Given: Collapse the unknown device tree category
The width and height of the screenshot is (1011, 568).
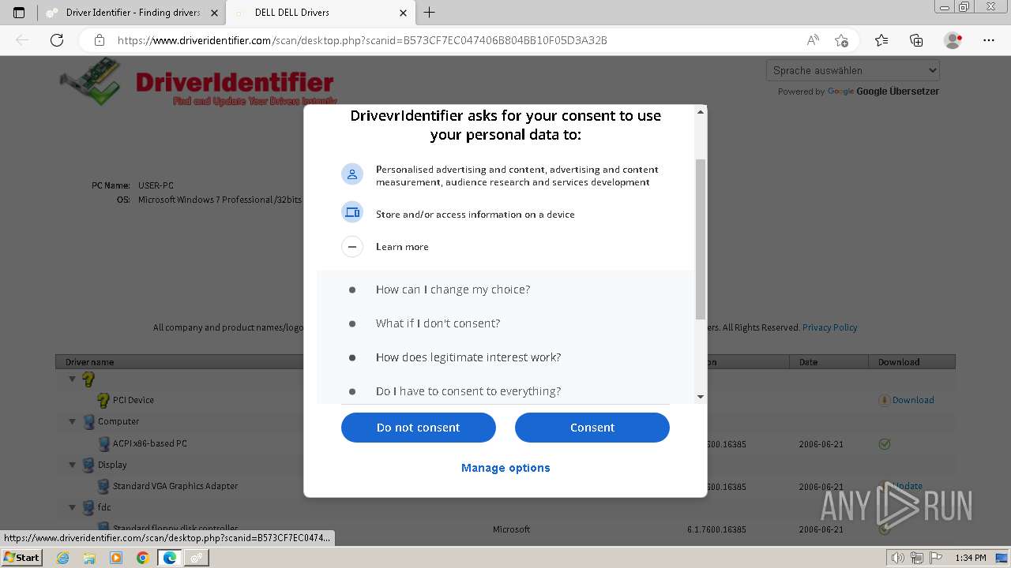Looking at the screenshot, I should pyautogui.click(x=73, y=379).
